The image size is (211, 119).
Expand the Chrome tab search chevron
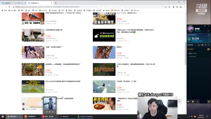[169, 2]
